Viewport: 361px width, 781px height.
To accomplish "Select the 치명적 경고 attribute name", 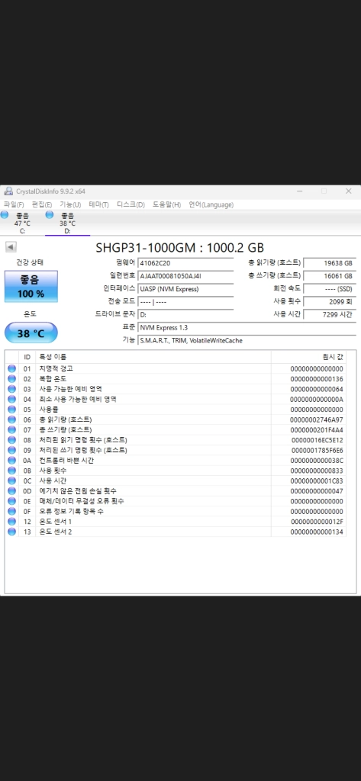I will [56, 369].
